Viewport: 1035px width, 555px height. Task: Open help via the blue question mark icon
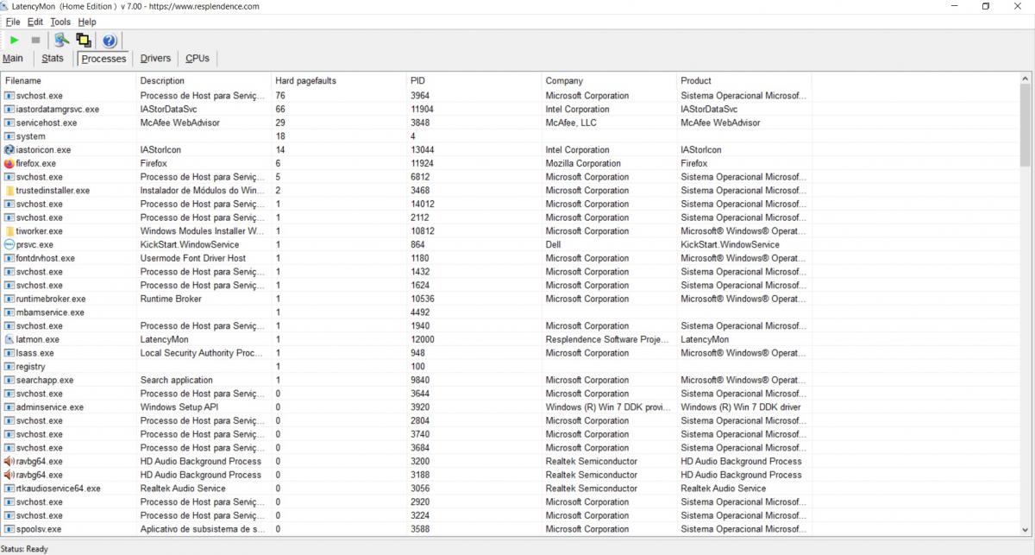[x=110, y=40]
